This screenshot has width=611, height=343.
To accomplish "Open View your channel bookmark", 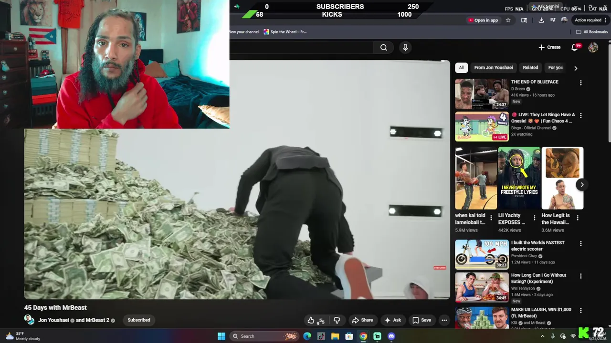I will click(244, 32).
